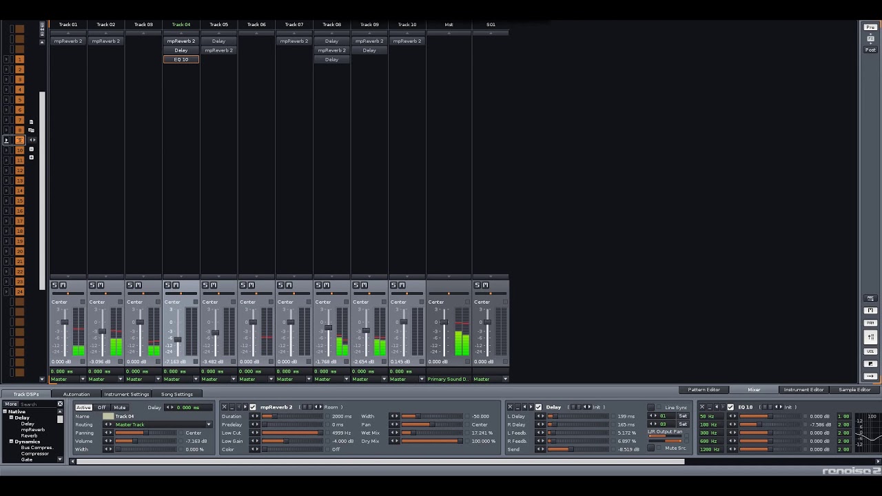Clear the DSP search with the X icon
The image size is (882, 496).
click(60, 404)
